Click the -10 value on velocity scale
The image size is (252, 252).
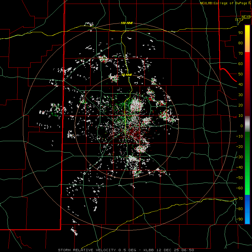tap(239, 136)
